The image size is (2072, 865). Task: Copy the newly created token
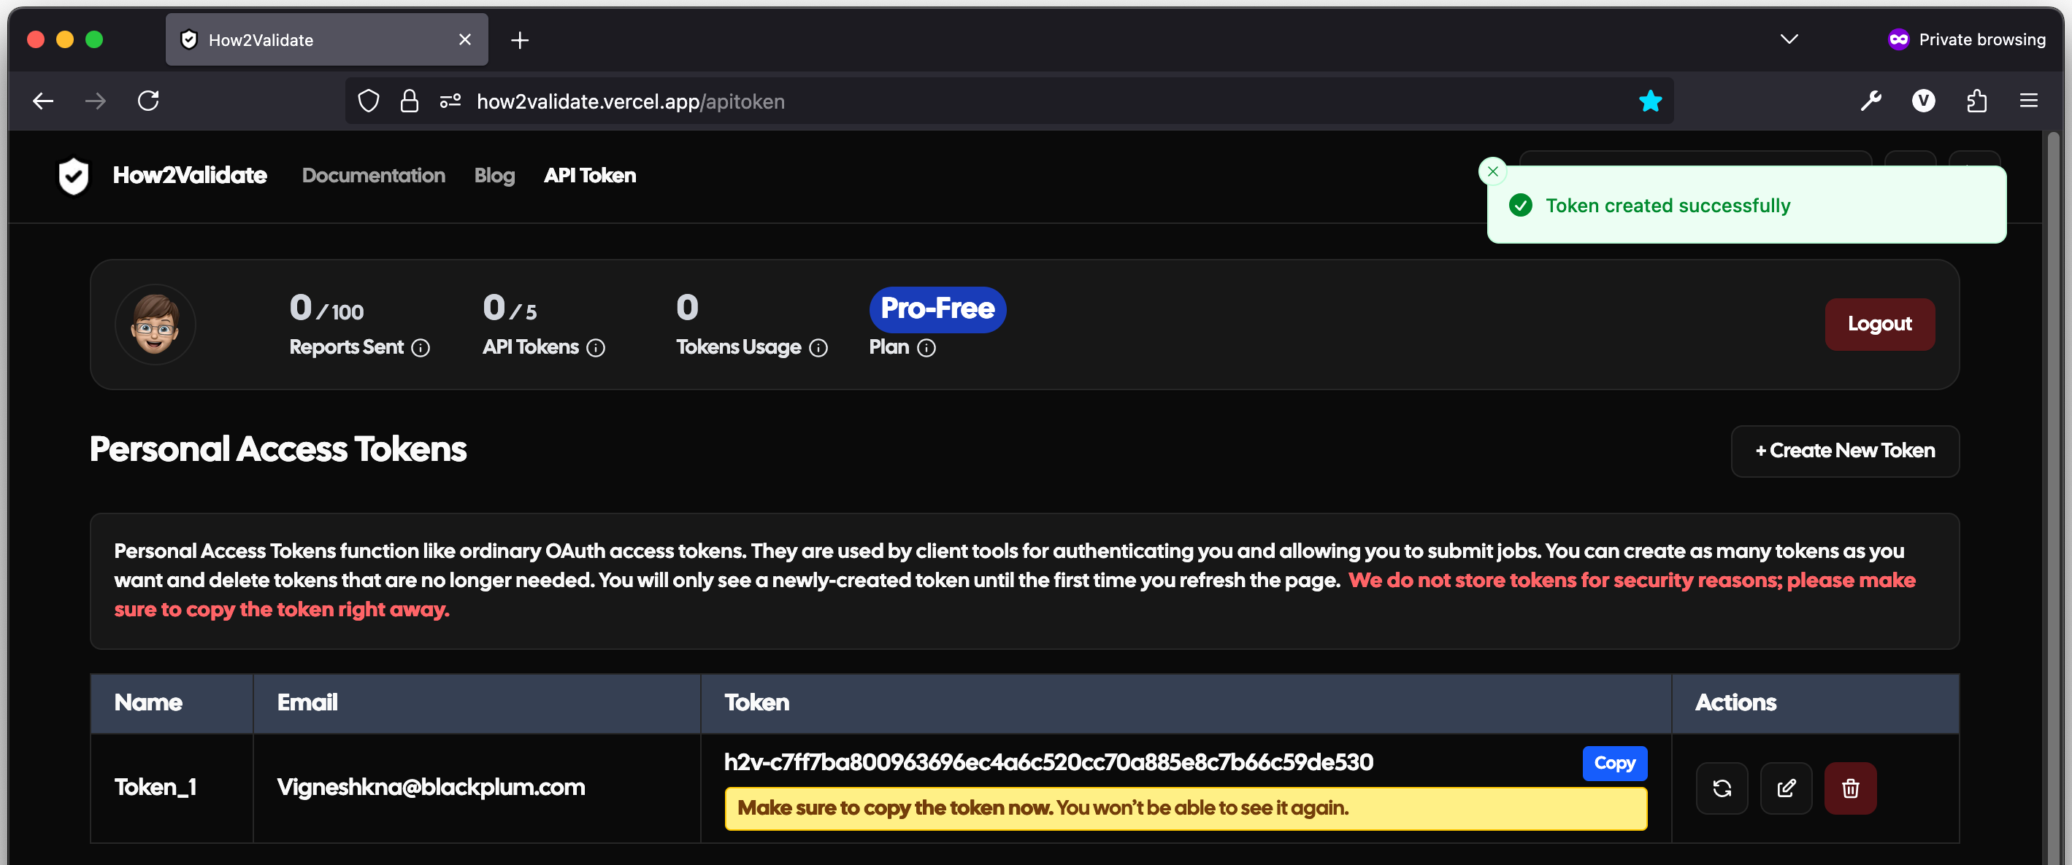1614,763
